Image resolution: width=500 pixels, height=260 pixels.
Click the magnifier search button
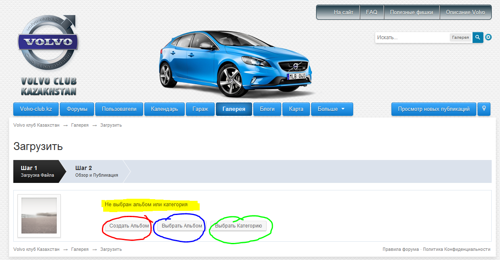click(478, 37)
